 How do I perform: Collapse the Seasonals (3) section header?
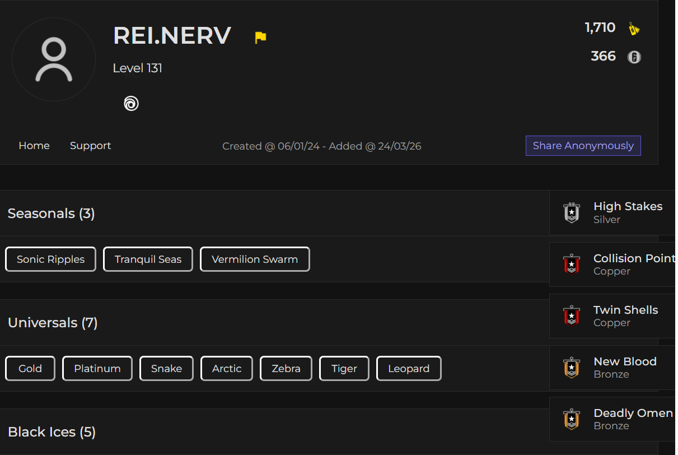pyautogui.click(x=274, y=213)
